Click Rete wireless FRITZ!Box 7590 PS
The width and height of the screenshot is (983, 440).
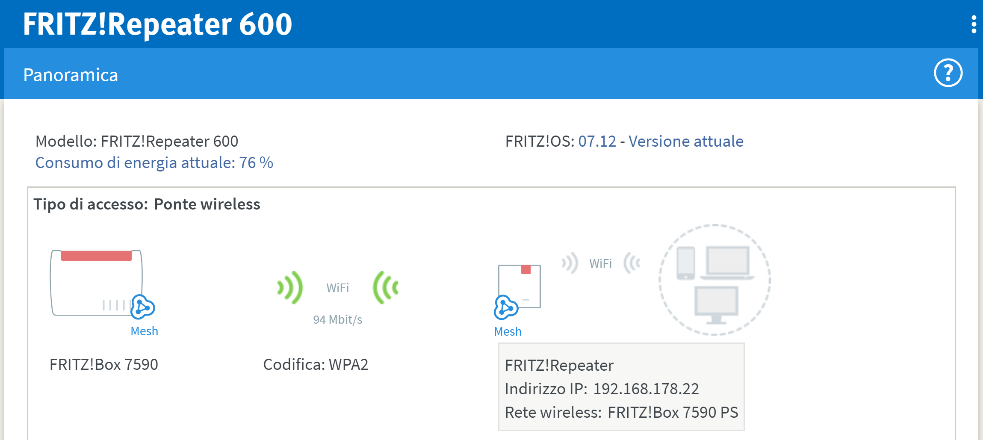621,412
